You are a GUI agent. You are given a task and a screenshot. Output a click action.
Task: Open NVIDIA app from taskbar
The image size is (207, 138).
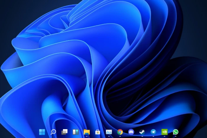(164, 132)
